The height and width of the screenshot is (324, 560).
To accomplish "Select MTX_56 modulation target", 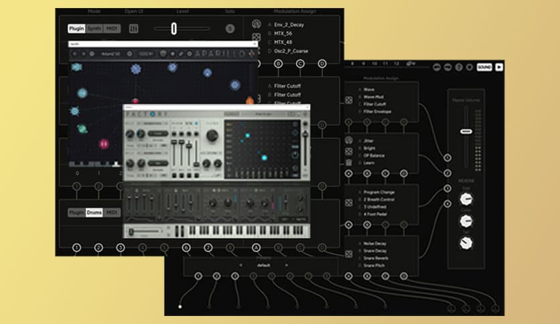I will tap(283, 33).
